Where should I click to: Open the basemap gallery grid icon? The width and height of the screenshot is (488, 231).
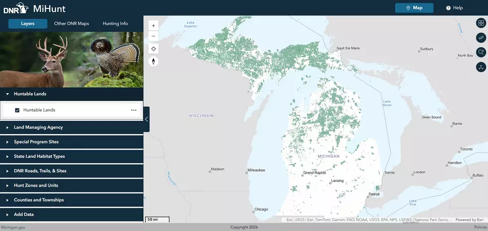(x=481, y=23)
